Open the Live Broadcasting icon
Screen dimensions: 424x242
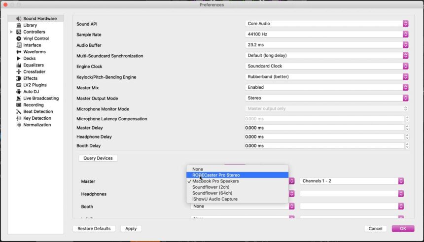pos(19,98)
